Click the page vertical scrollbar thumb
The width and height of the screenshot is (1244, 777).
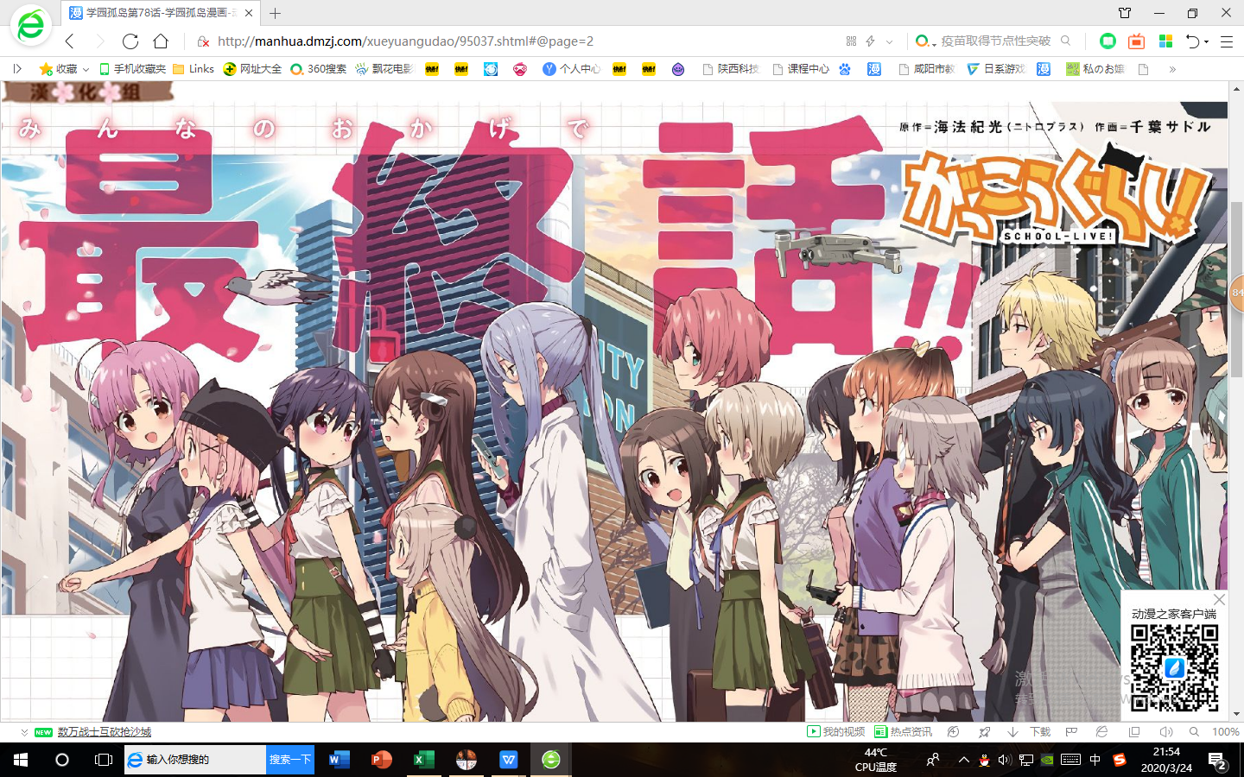(x=1236, y=289)
